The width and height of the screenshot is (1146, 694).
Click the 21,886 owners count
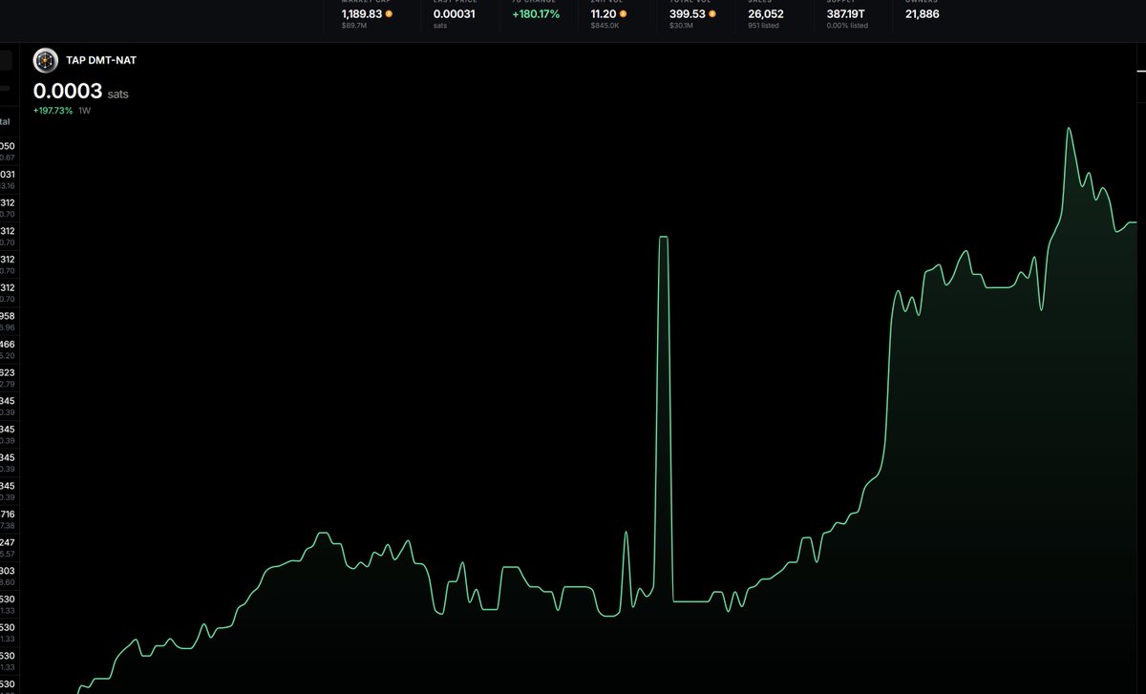coord(923,14)
